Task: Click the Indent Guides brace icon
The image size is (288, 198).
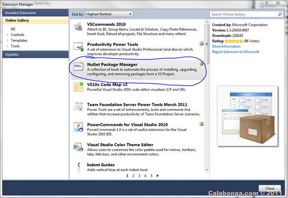Action: tap(79, 167)
